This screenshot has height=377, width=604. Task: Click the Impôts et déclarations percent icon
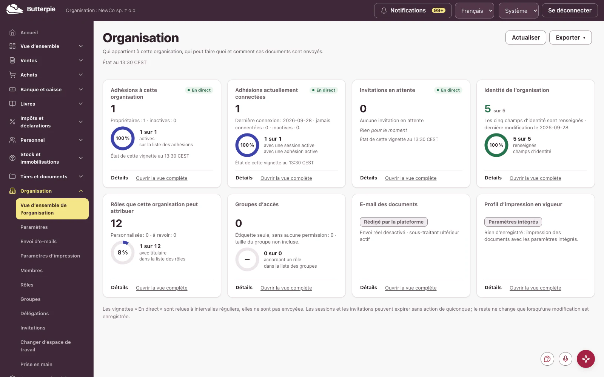pos(12,122)
